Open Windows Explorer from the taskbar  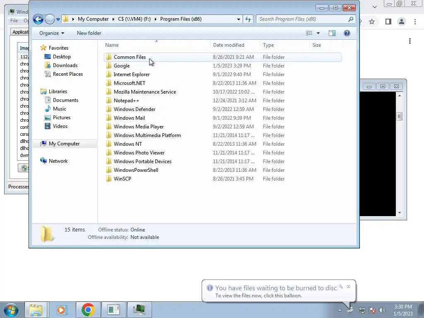[x=36, y=310]
